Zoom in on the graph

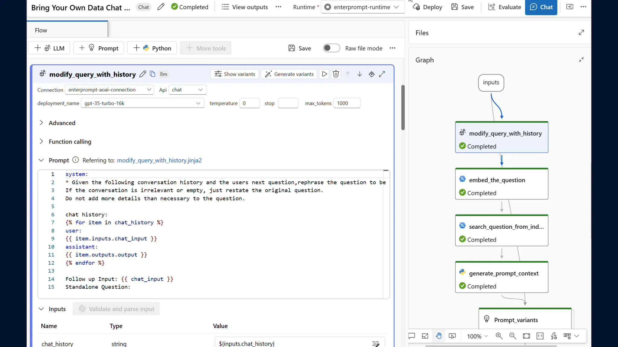pos(499,336)
